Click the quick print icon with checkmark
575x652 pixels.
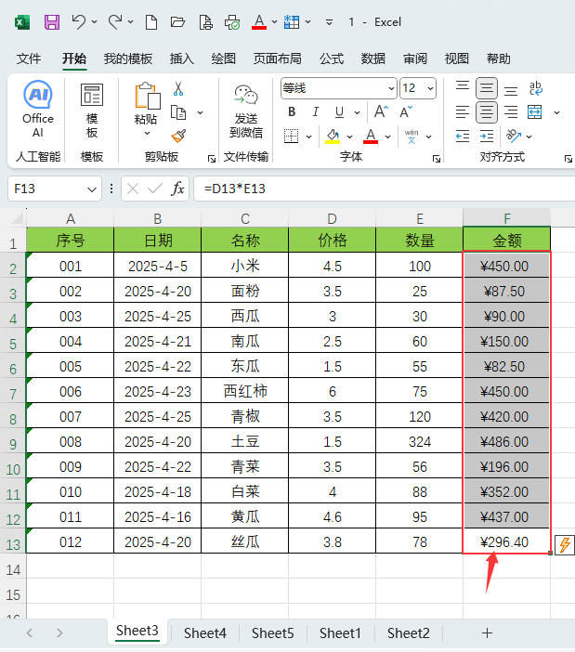[232, 22]
